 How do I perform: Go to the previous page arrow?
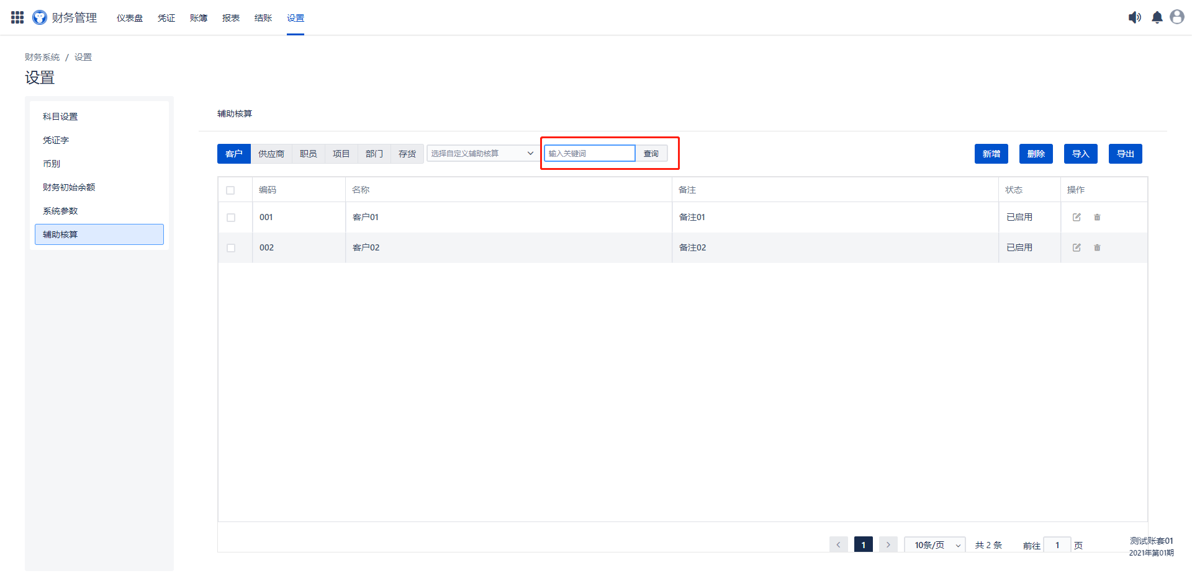(x=838, y=544)
